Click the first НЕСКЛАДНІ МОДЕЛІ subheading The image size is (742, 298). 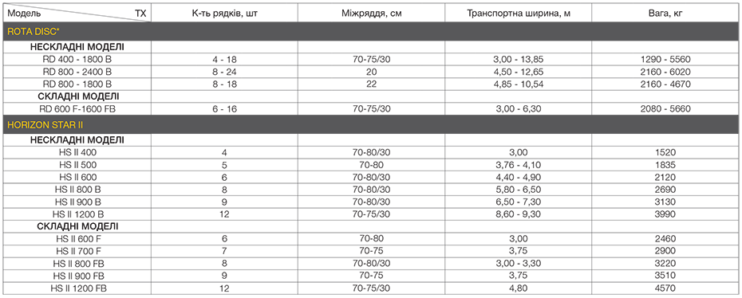pos(77,47)
